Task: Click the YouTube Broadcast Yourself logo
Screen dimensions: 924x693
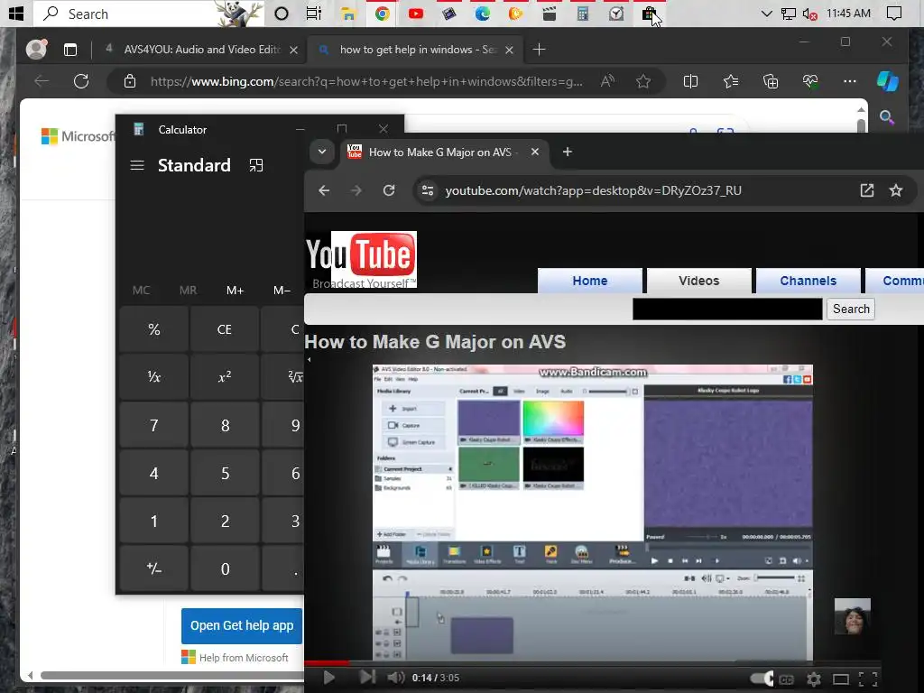Action: click(x=361, y=259)
